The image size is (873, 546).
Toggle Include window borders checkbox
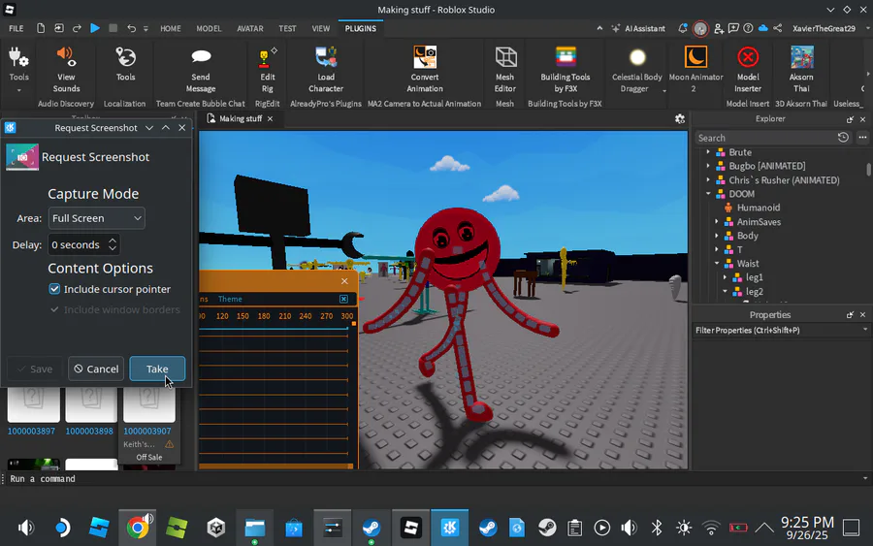click(x=54, y=309)
